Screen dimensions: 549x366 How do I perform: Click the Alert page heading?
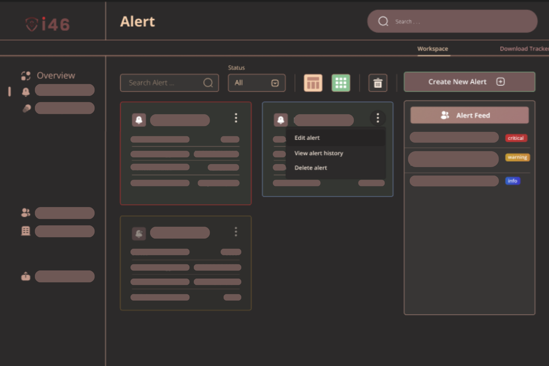point(138,22)
